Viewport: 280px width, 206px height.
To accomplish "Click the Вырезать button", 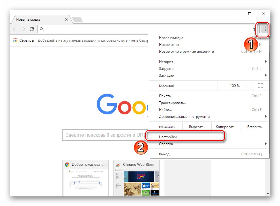I will click(x=197, y=127).
